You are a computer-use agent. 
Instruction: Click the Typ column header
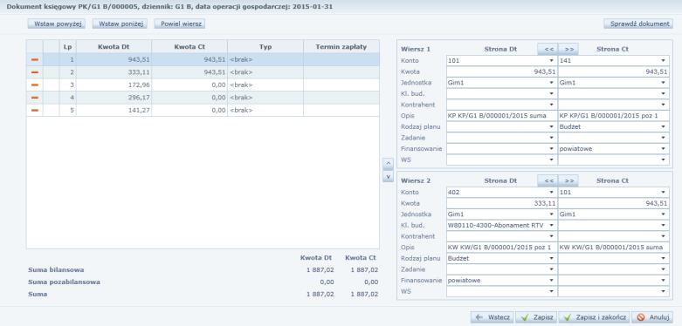265,46
